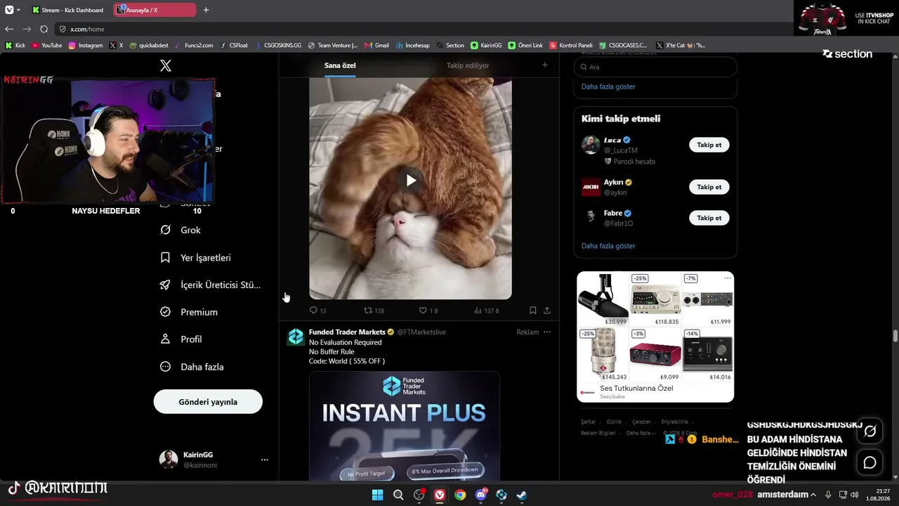
Task: Open Grok from the sidebar
Action: 181,230
